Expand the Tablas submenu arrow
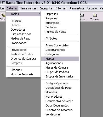Screen dimensions: 103x117 pyautogui.click(x=39, y=14)
